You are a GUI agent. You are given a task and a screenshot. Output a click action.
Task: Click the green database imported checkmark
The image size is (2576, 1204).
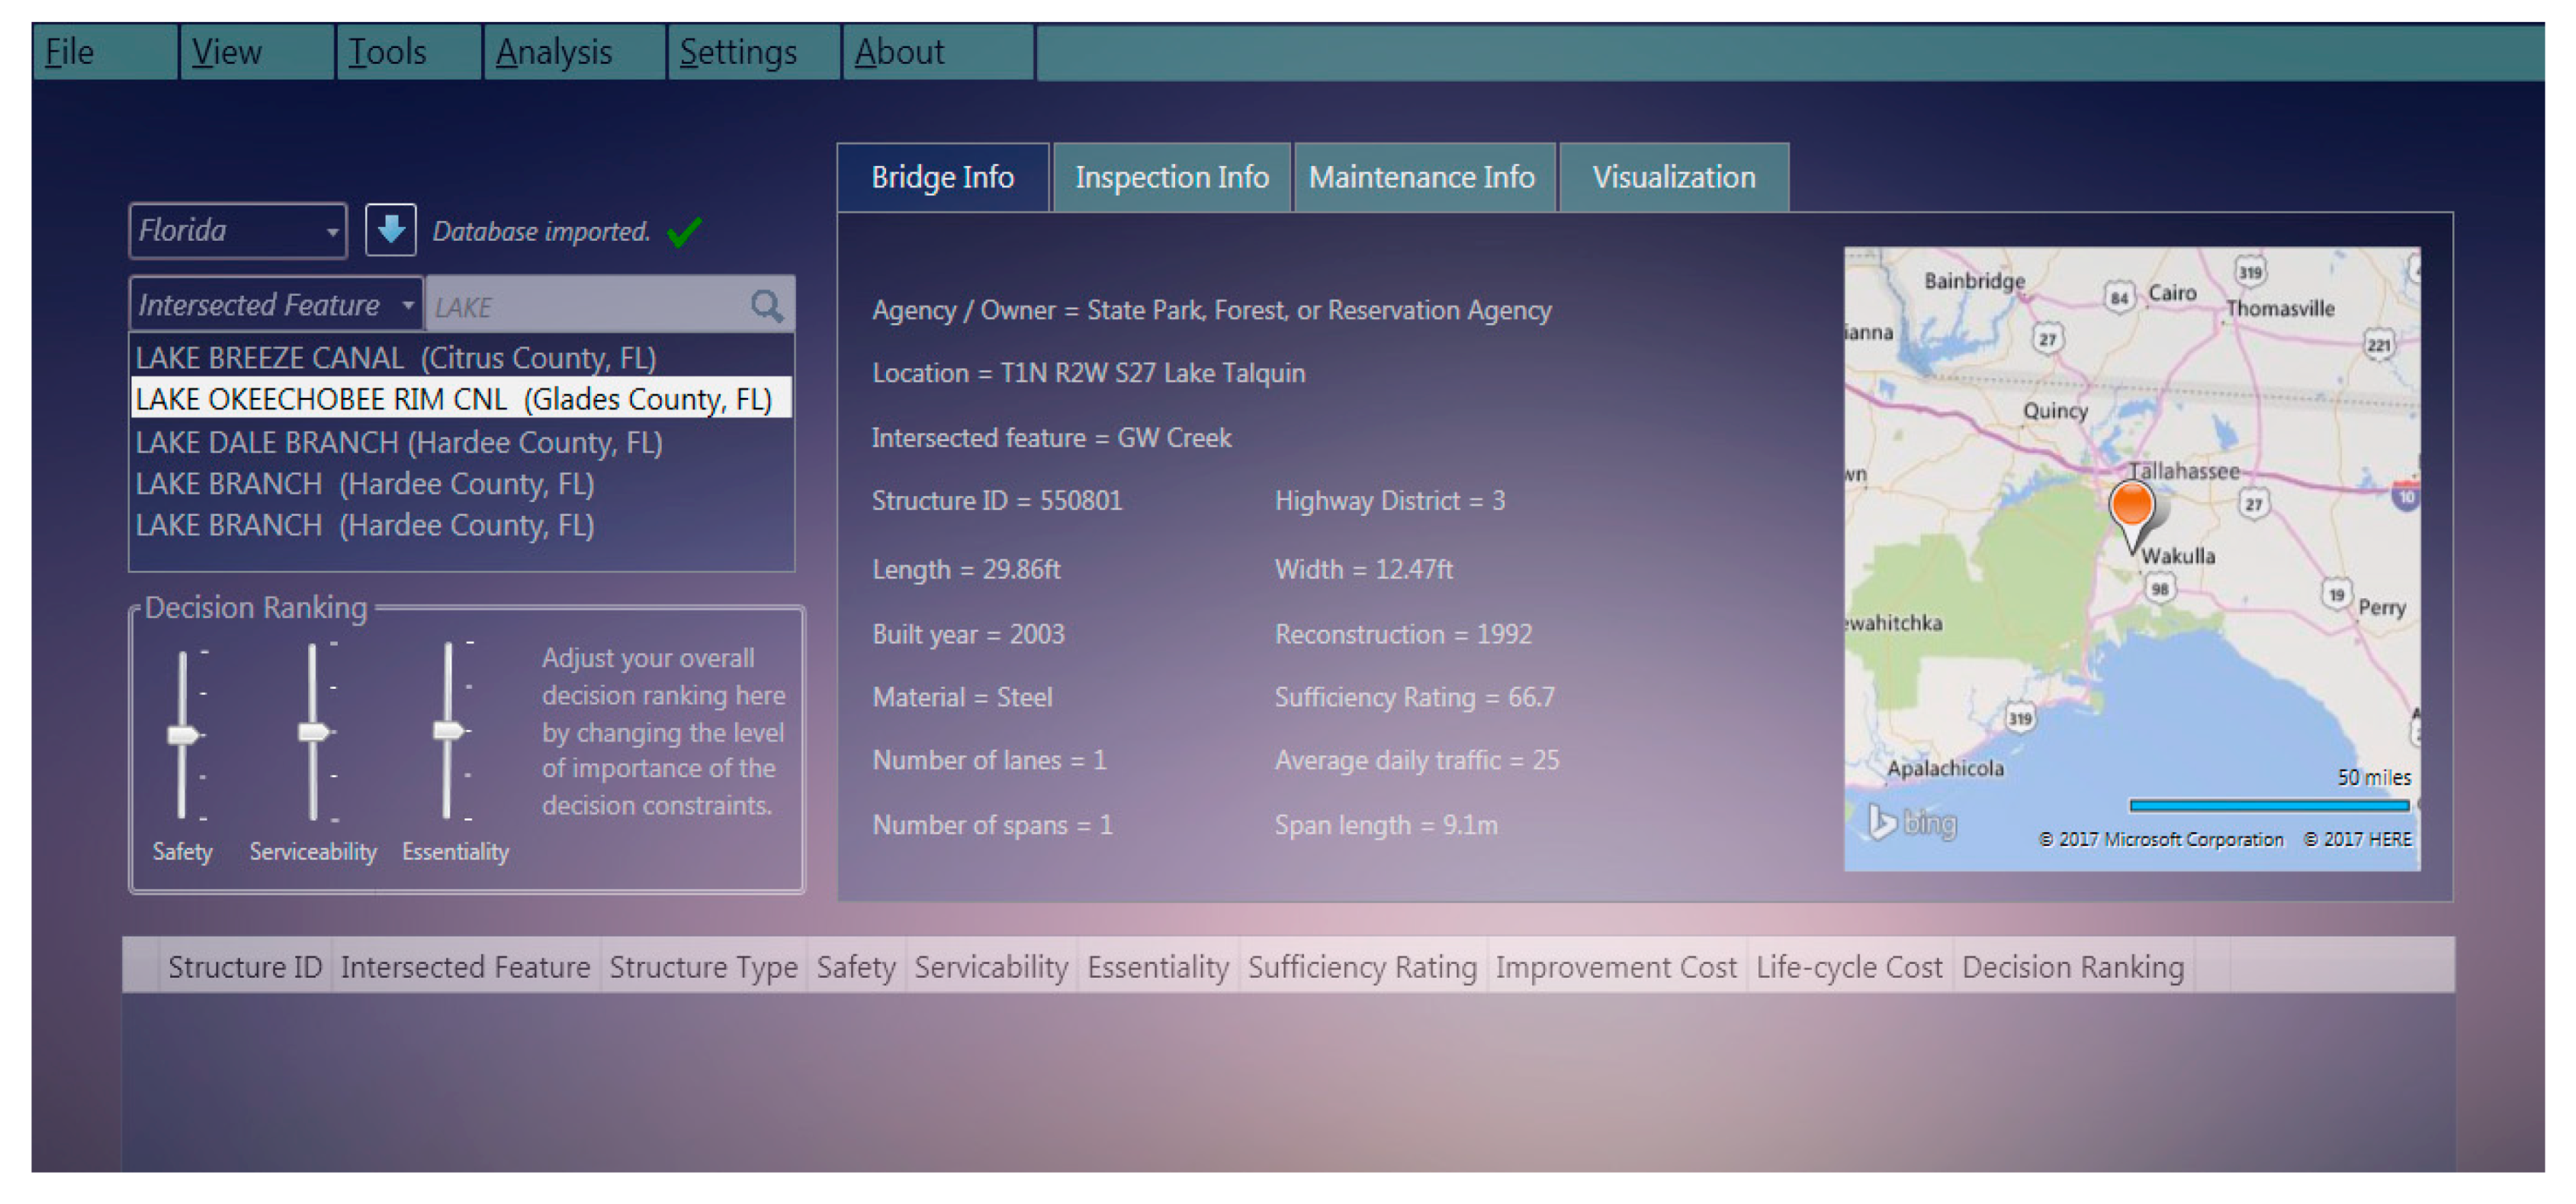tap(685, 232)
